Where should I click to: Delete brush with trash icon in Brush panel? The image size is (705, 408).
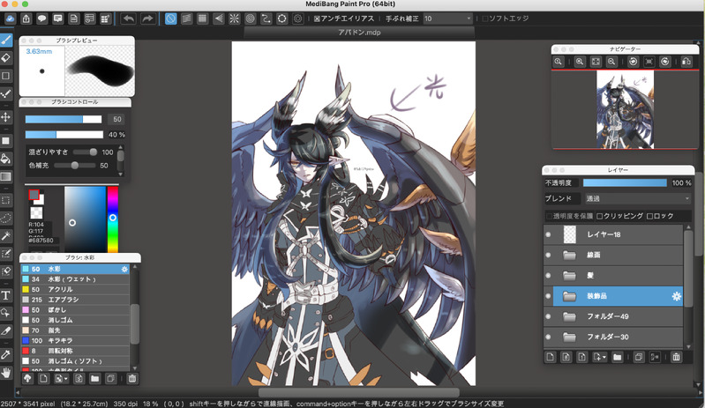click(131, 379)
